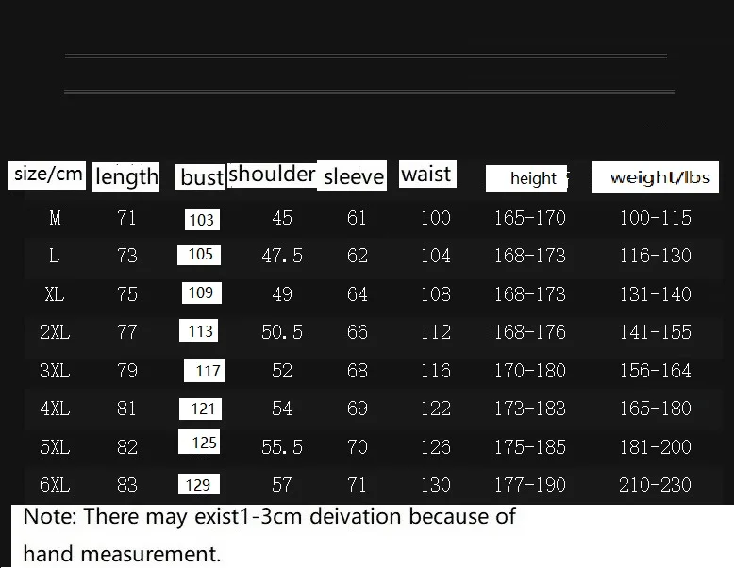Click shoulder value '47.5' in the L row

(282, 256)
